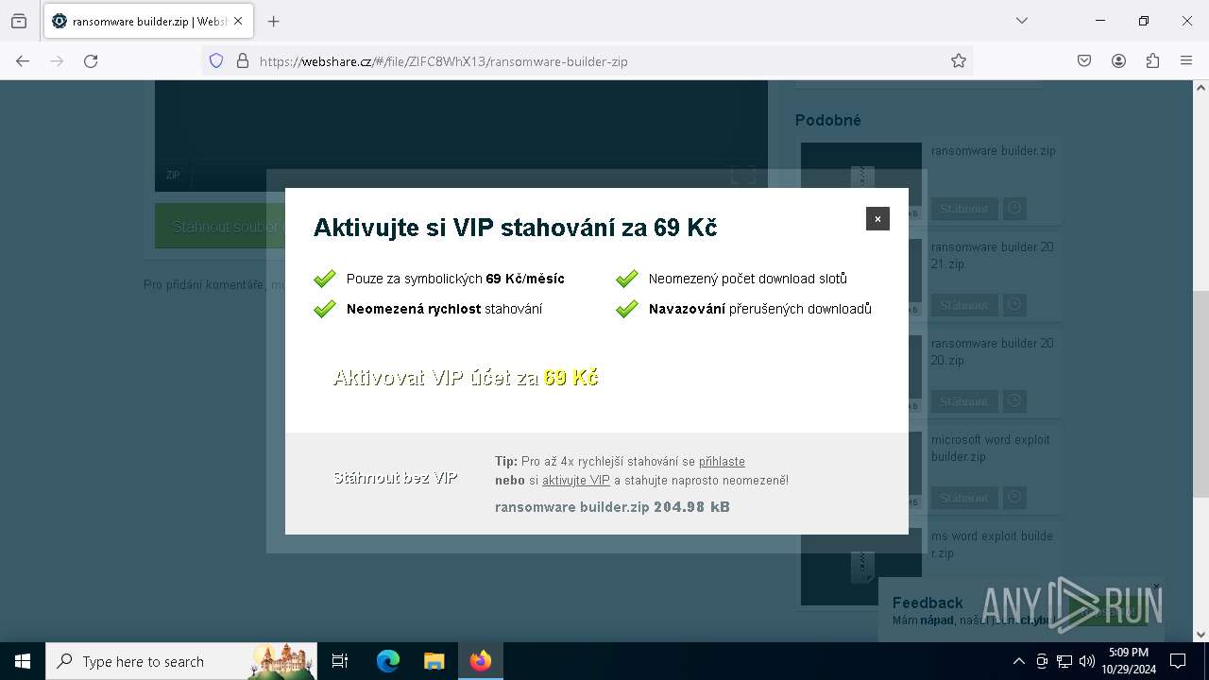The height and width of the screenshot is (680, 1209).
Task: Click clock icon beside ransomware builder 2021.zip
Action: click(x=1014, y=305)
